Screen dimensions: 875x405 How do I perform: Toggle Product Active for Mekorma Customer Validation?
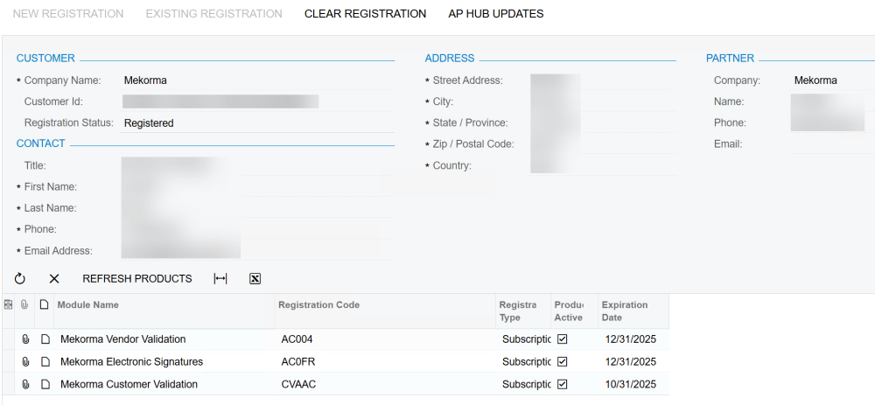(563, 384)
